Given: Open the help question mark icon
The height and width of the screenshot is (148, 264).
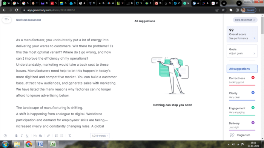Looking at the screenshot, I should (5, 136).
